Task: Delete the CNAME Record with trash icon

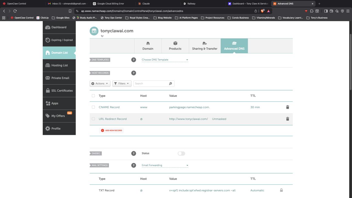Action: [x=287, y=107]
